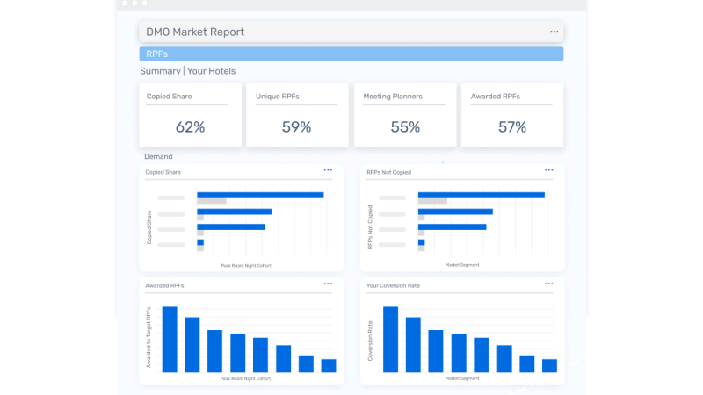Viewport: 703px width, 395px height.
Task: Open the Your Conversion Rate chart options menu
Action: 549,284
